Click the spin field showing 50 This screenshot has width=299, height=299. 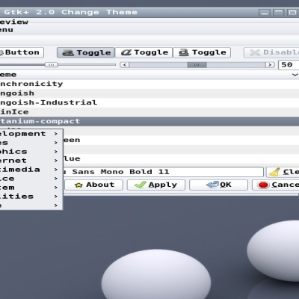pyautogui.click(x=289, y=65)
